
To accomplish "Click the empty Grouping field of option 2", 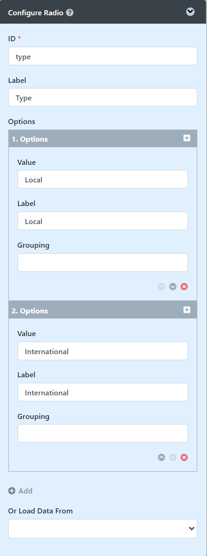I will point(103,434).
